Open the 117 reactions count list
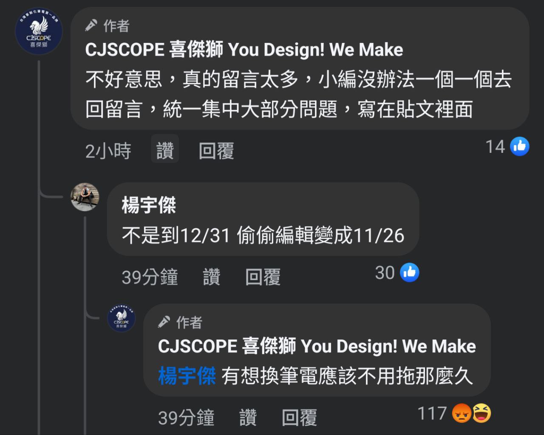544x435 pixels. click(432, 413)
